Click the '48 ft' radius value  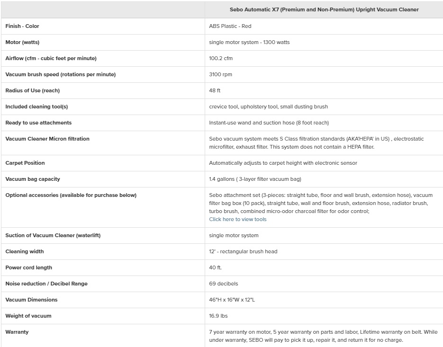pyautogui.click(x=215, y=90)
